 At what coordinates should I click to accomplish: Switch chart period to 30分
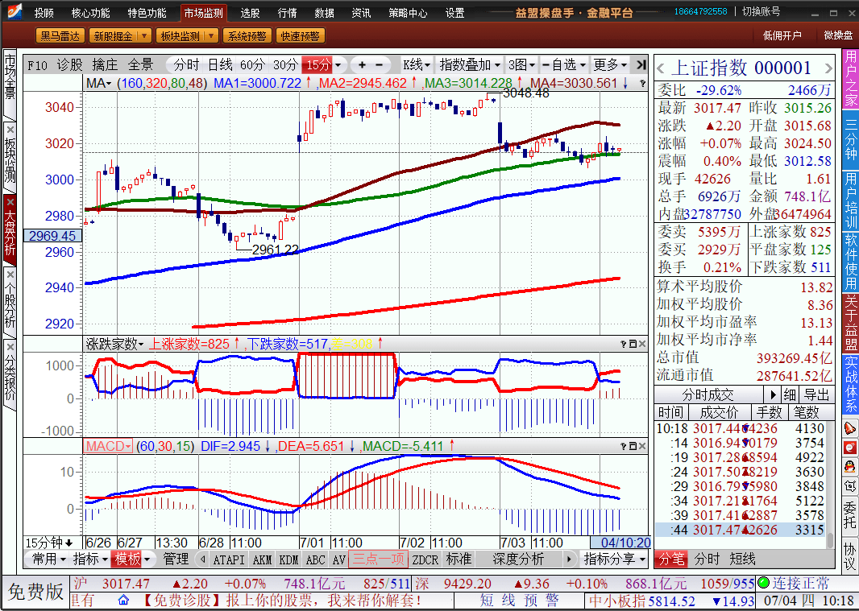285,65
